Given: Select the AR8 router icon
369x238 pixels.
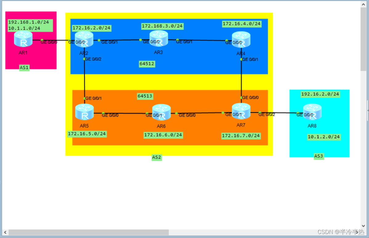Looking at the screenshot, I should pos(312,112).
